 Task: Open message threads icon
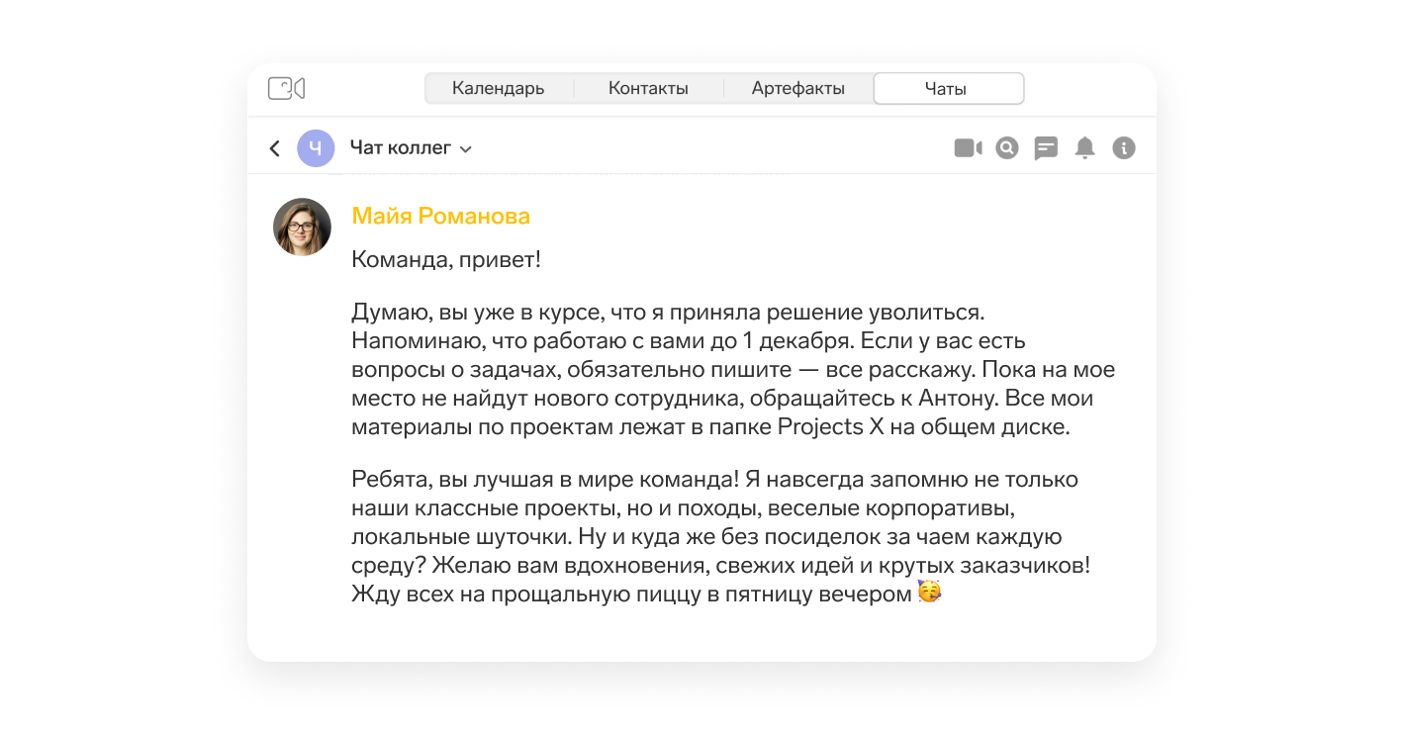pyautogui.click(x=1046, y=148)
